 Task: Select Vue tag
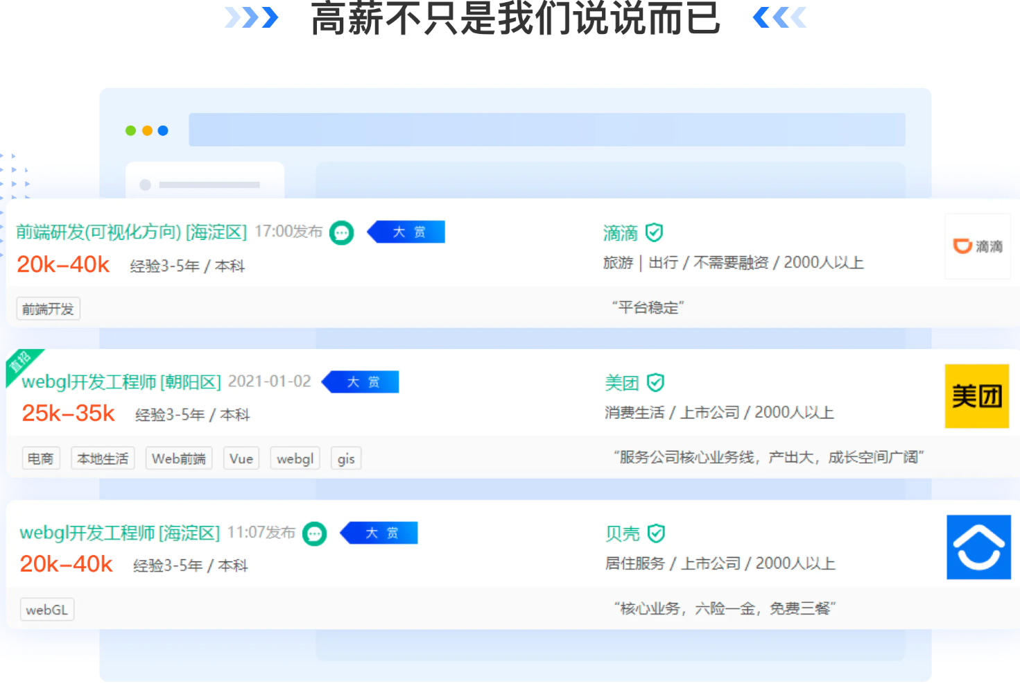(x=241, y=459)
